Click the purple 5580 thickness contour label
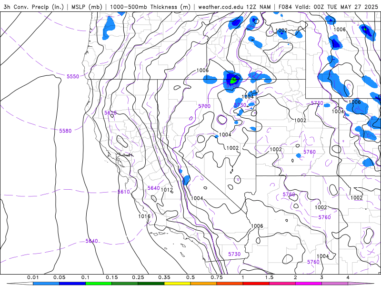 pos(65,131)
